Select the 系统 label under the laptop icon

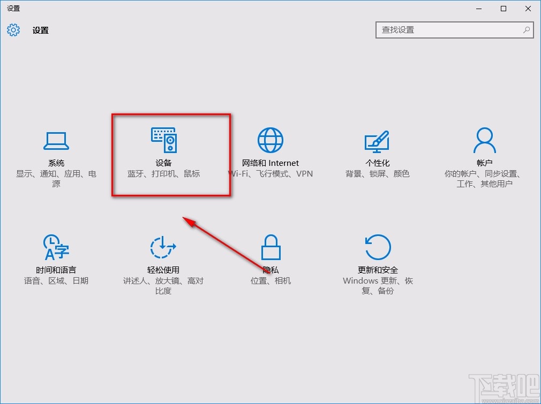pyautogui.click(x=56, y=163)
